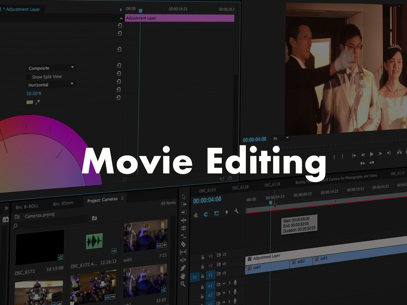Select the Ripple Edit tool
The width and height of the screenshot is (407, 305).
tap(183, 220)
